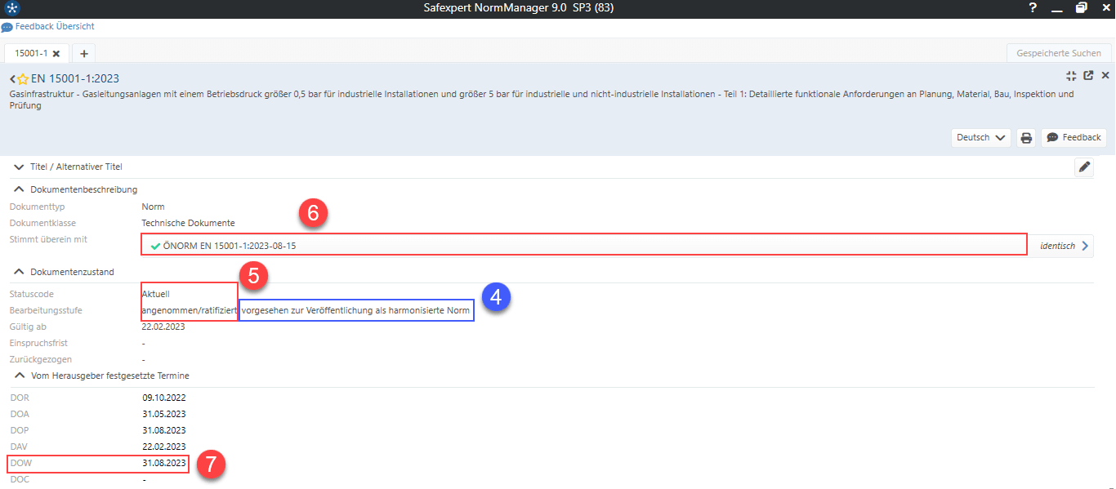Collapse Vom Herausgeber festgesetzte Termine section
This screenshot has height=489, width=1116.
(x=19, y=376)
